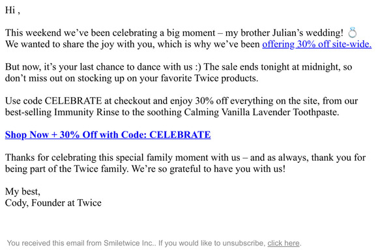Image resolution: width=378 pixels, height=250 pixels.
Task: Click the wedding ring emoji
Action: tap(352, 33)
